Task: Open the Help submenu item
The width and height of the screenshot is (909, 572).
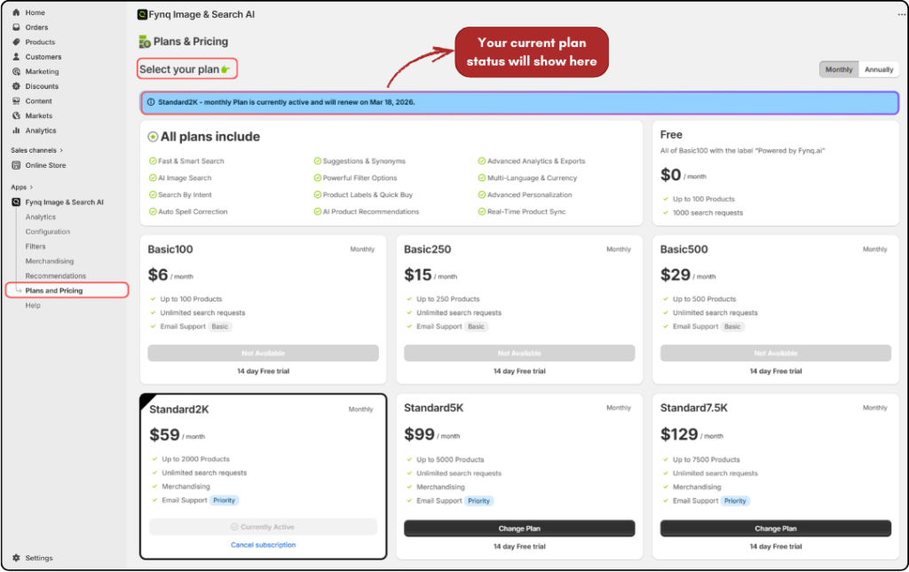Action: (33, 306)
